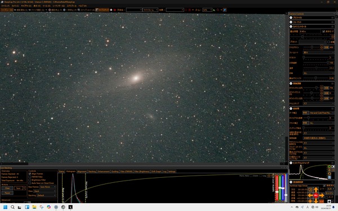
Task: Reset histogram stretch with circular arrow icon
Action: click(x=329, y=174)
